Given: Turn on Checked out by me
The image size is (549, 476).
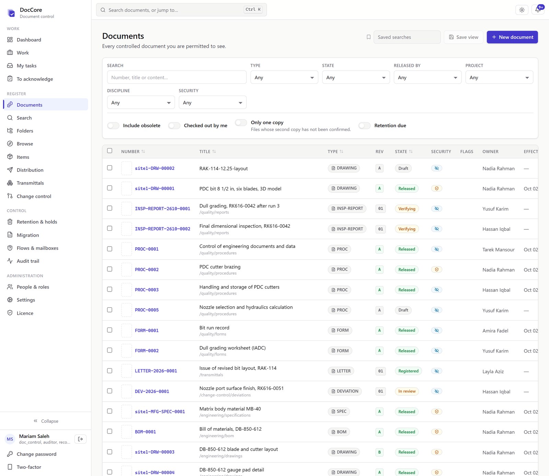Looking at the screenshot, I should (x=174, y=126).
